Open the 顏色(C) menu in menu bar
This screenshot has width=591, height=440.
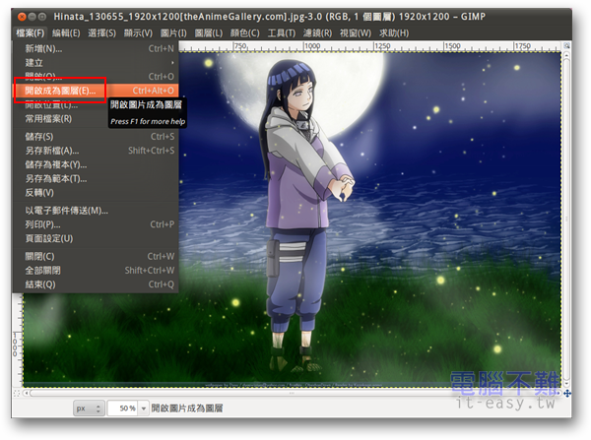(x=246, y=31)
